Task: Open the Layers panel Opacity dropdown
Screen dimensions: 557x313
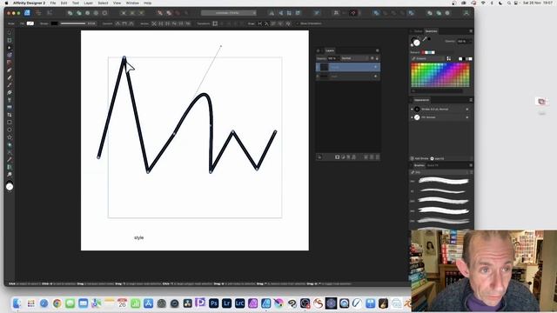Action: pyautogui.click(x=333, y=58)
